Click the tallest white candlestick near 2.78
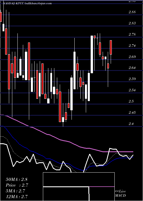Image resolution: width=143 pixels, height=201 pixels. click(92, 54)
